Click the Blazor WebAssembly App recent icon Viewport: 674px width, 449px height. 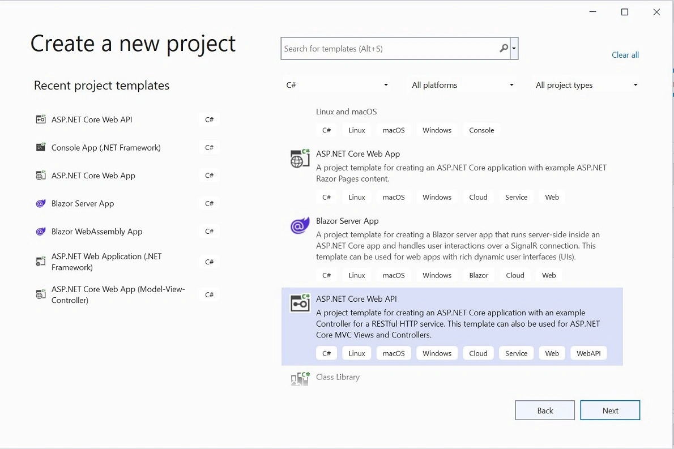point(40,231)
